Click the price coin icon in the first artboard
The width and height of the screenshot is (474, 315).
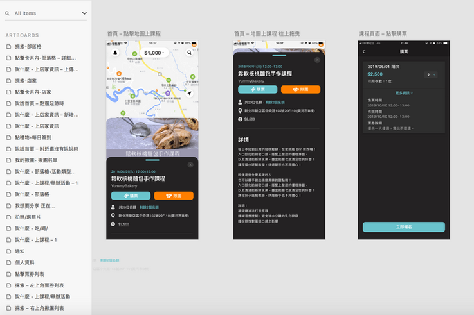click(113, 224)
